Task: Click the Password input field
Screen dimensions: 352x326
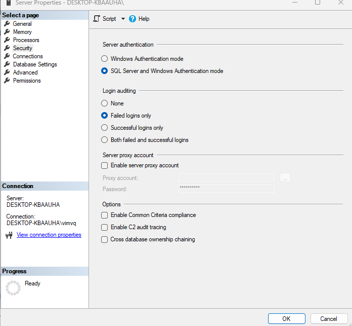Action: (226, 189)
